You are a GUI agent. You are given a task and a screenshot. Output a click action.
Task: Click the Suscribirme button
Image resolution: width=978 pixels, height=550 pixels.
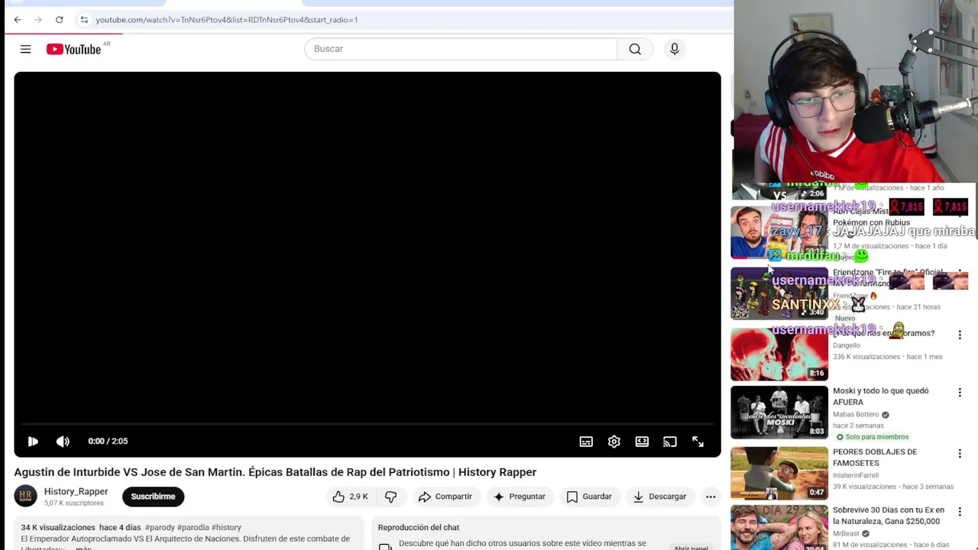[x=153, y=497]
